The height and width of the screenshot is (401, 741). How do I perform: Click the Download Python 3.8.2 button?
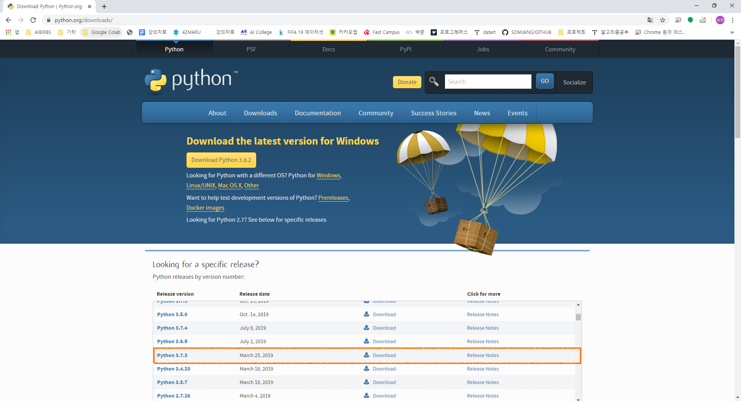221,160
